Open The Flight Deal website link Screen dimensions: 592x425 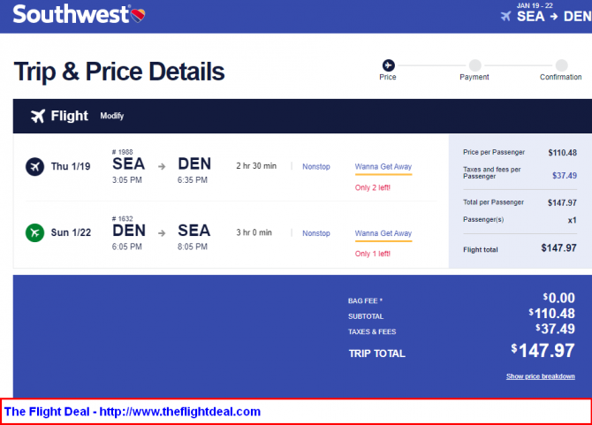pyautogui.click(x=133, y=412)
